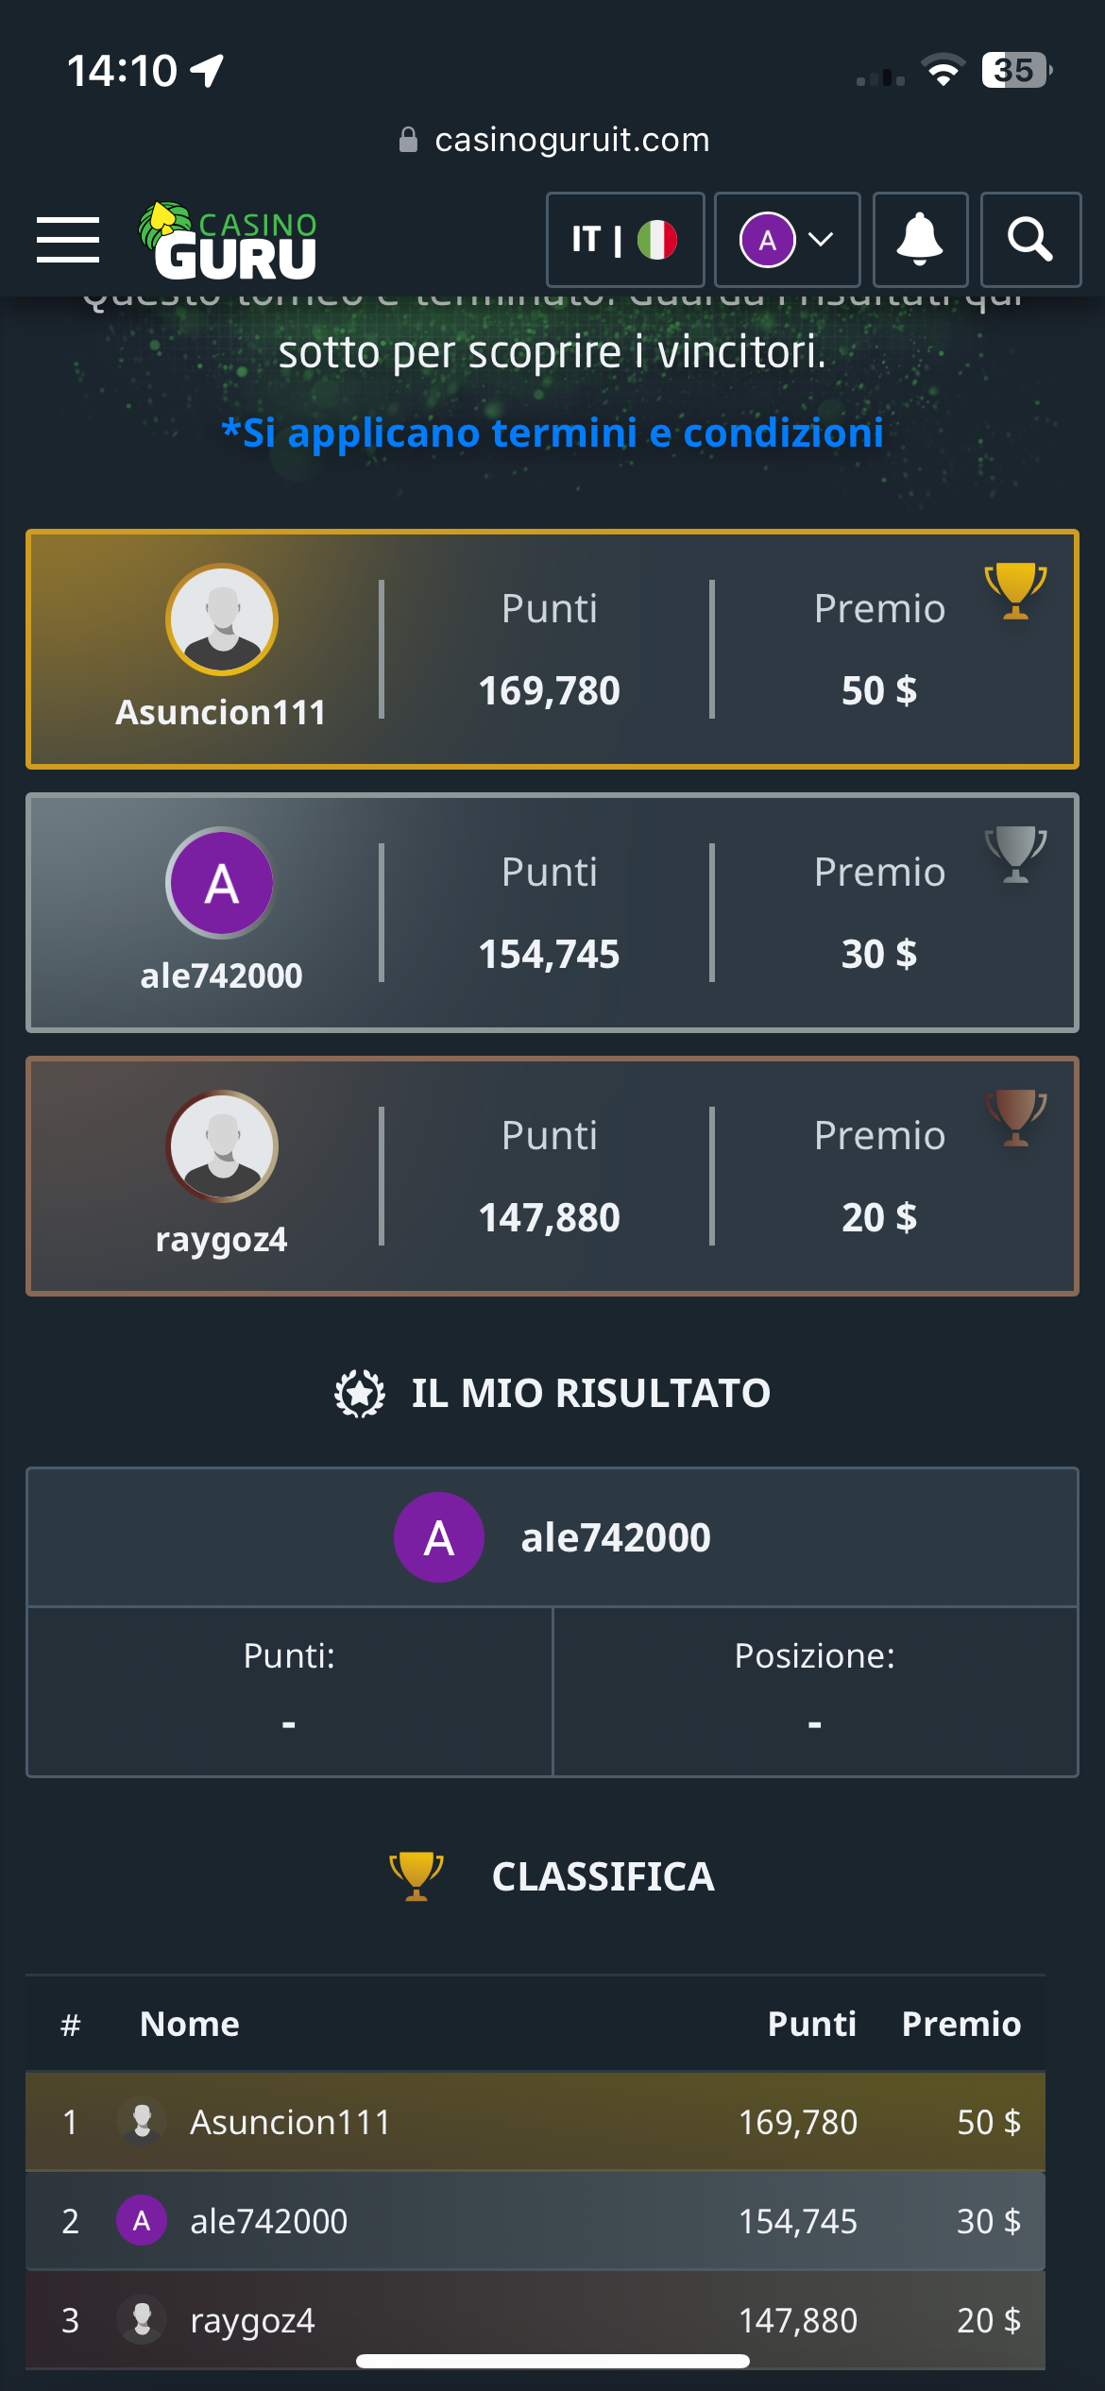Screen dimensions: 1105x2391
Task: Open the IT language selector
Action: click(625, 240)
